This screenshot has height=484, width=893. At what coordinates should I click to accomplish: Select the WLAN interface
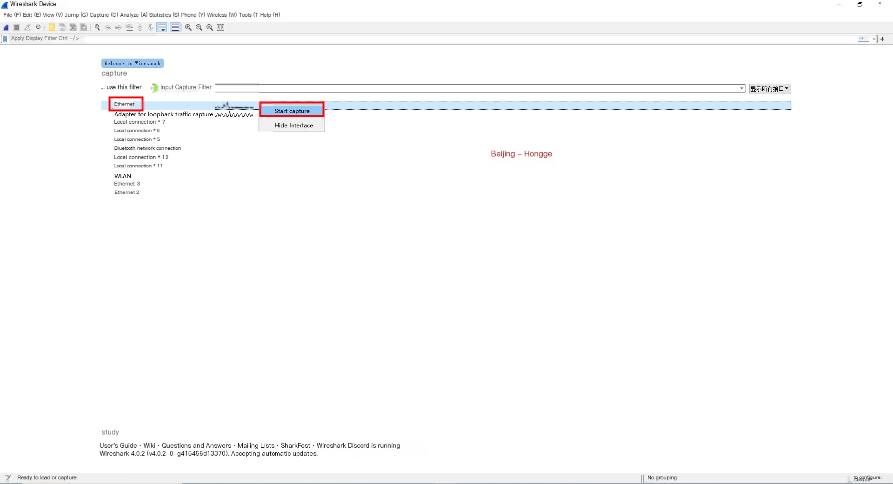pos(123,176)
